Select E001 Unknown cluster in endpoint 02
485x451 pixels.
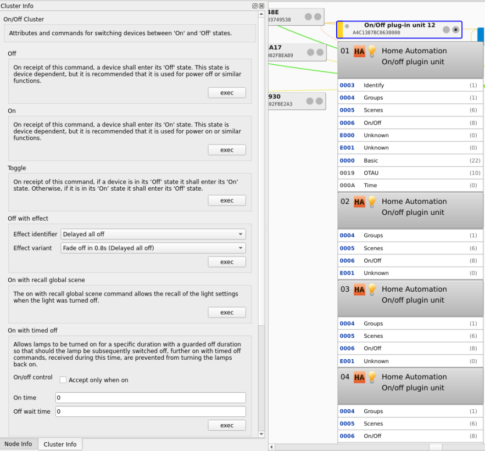pos(410,273)
